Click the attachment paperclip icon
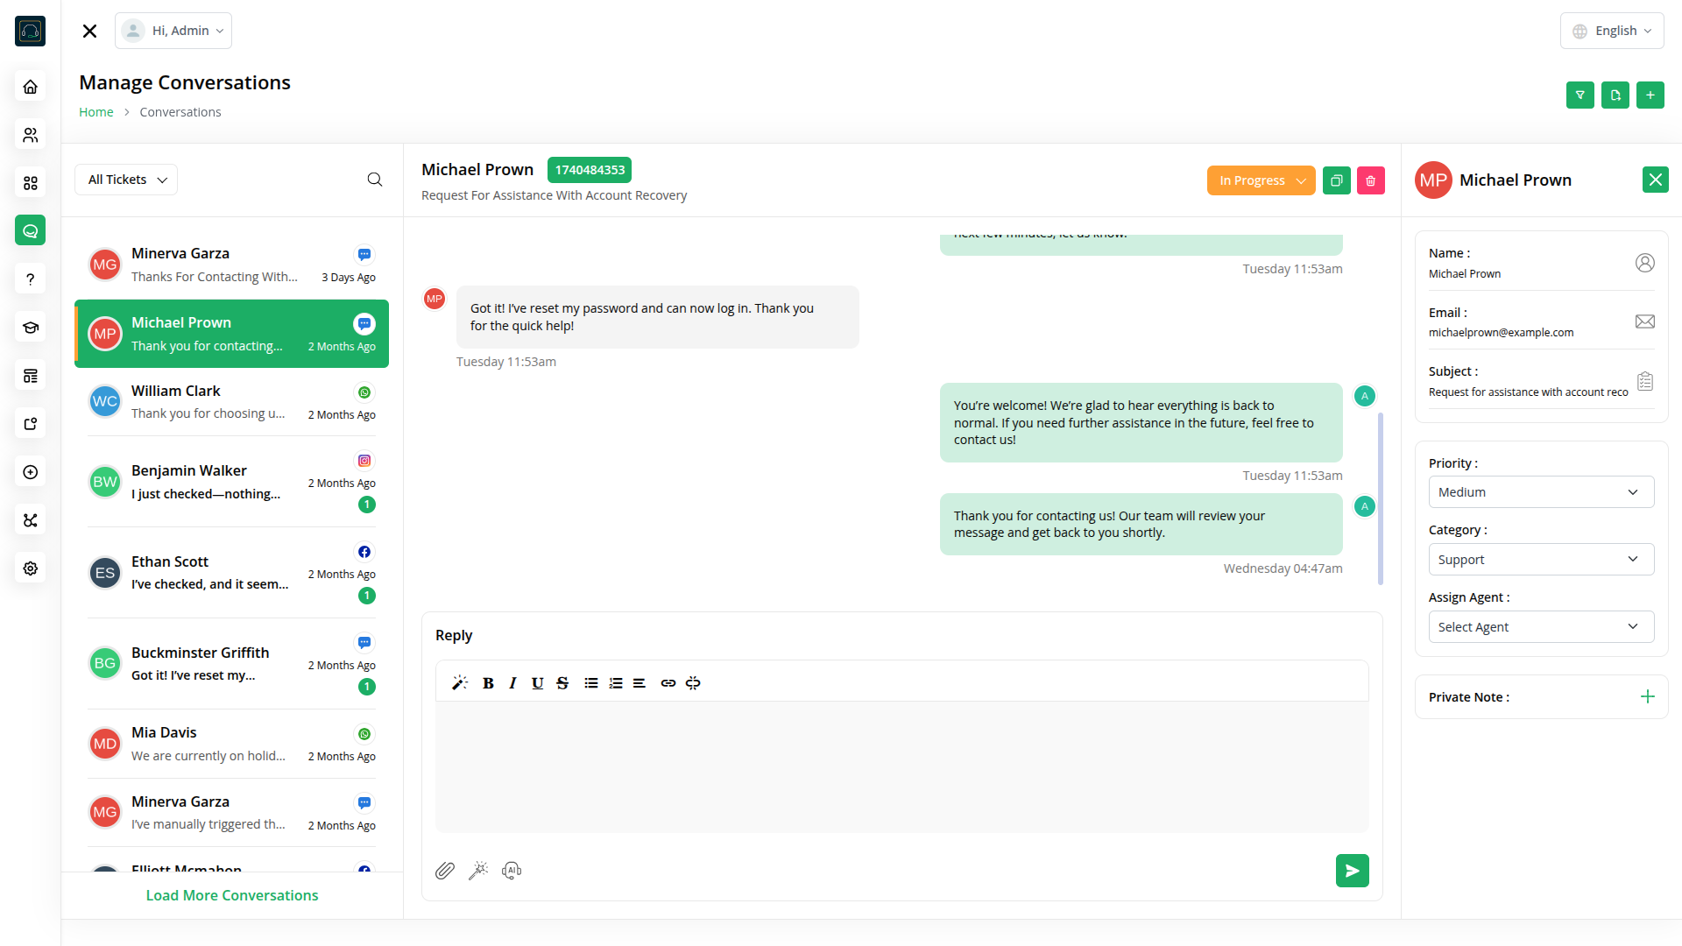Viewport: 1682px width, 946px height. (445, 871)
